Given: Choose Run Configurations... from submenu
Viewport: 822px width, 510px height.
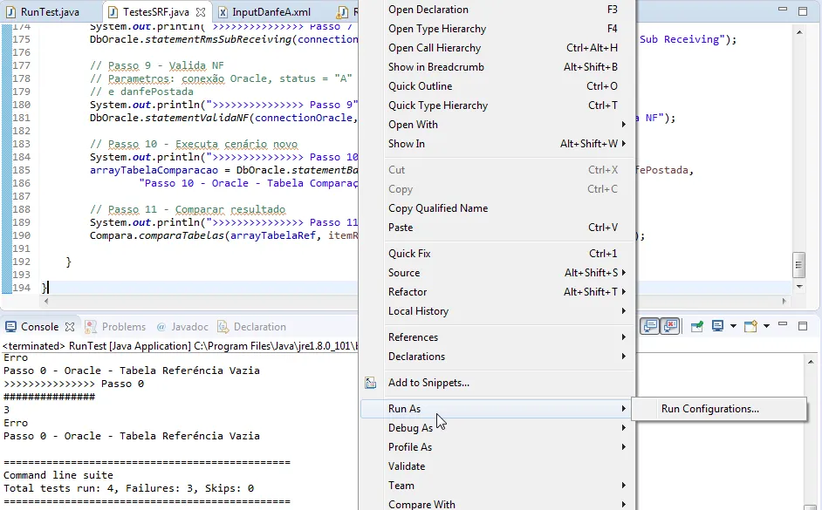Looking at the screenshot, I should point(709,409).
